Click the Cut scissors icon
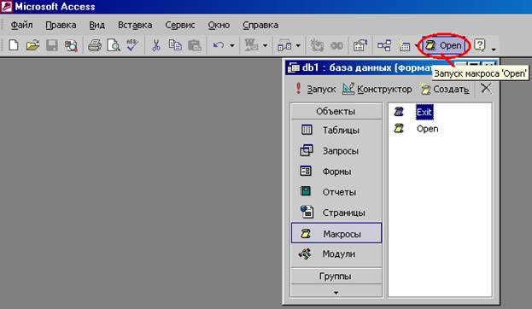This screenshot has width=532, height=309. pos(156,45)
